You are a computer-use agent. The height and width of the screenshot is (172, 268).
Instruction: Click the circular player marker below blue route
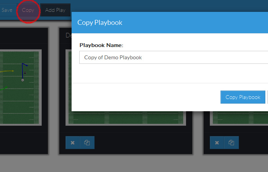pyautogui.click(x=23, y=80)
